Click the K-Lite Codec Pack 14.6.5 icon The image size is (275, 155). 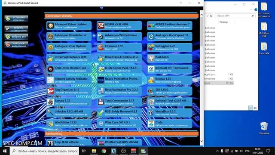coord(101,69)
